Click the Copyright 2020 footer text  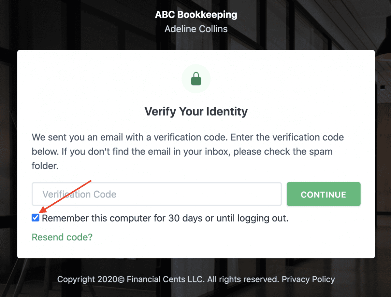92,279
